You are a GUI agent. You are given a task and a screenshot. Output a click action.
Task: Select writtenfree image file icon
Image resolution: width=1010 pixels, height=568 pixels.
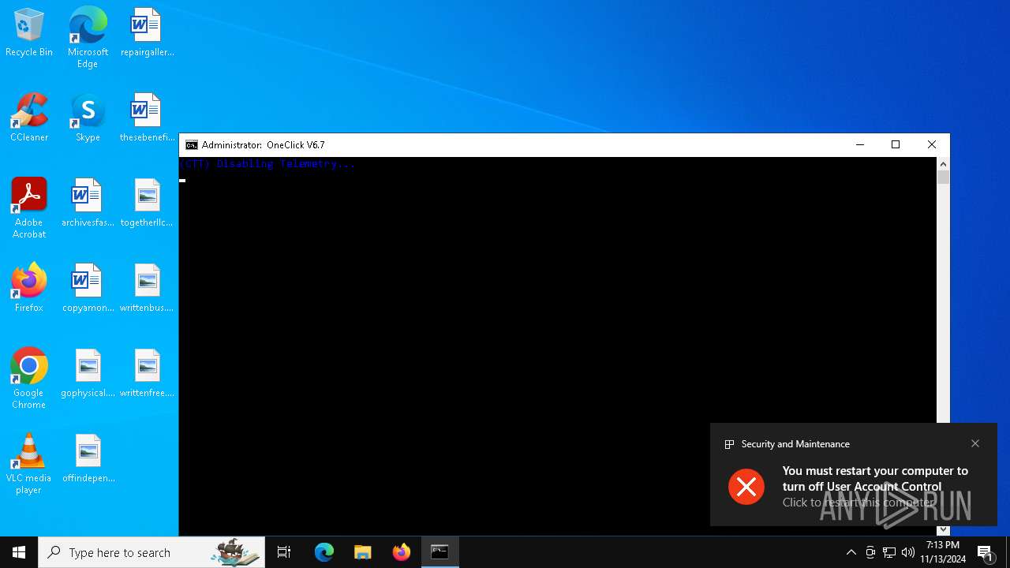(147, 374)
